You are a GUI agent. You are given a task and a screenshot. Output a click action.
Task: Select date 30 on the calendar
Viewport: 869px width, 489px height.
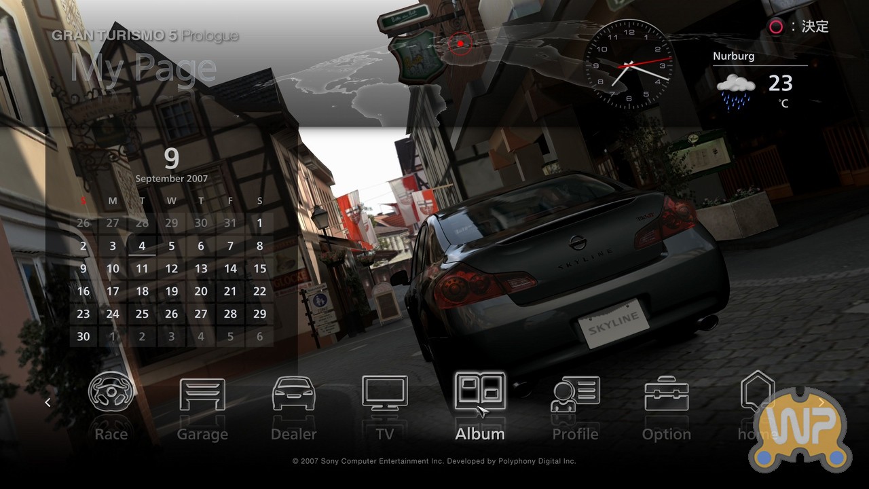click(84, 336)
